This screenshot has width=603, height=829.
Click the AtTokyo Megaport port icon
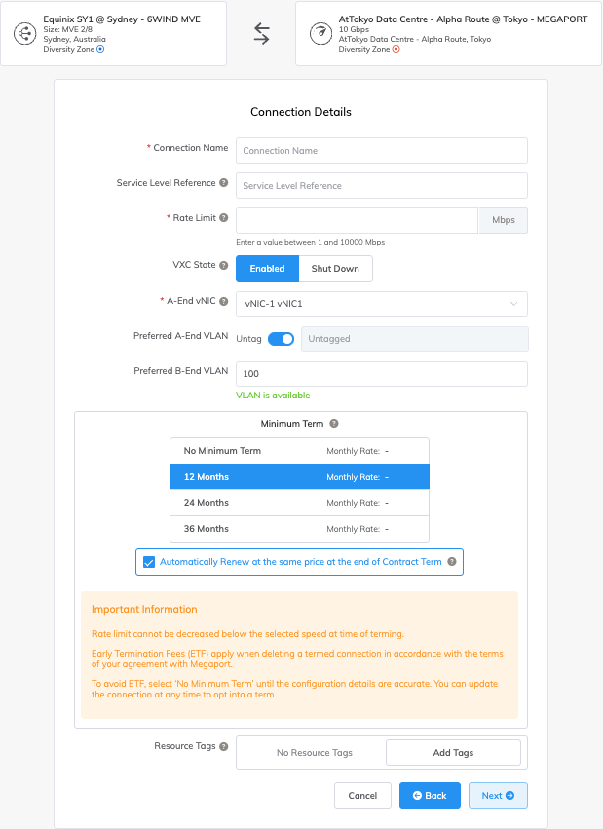pyautogui.click(x=320, y=34)
